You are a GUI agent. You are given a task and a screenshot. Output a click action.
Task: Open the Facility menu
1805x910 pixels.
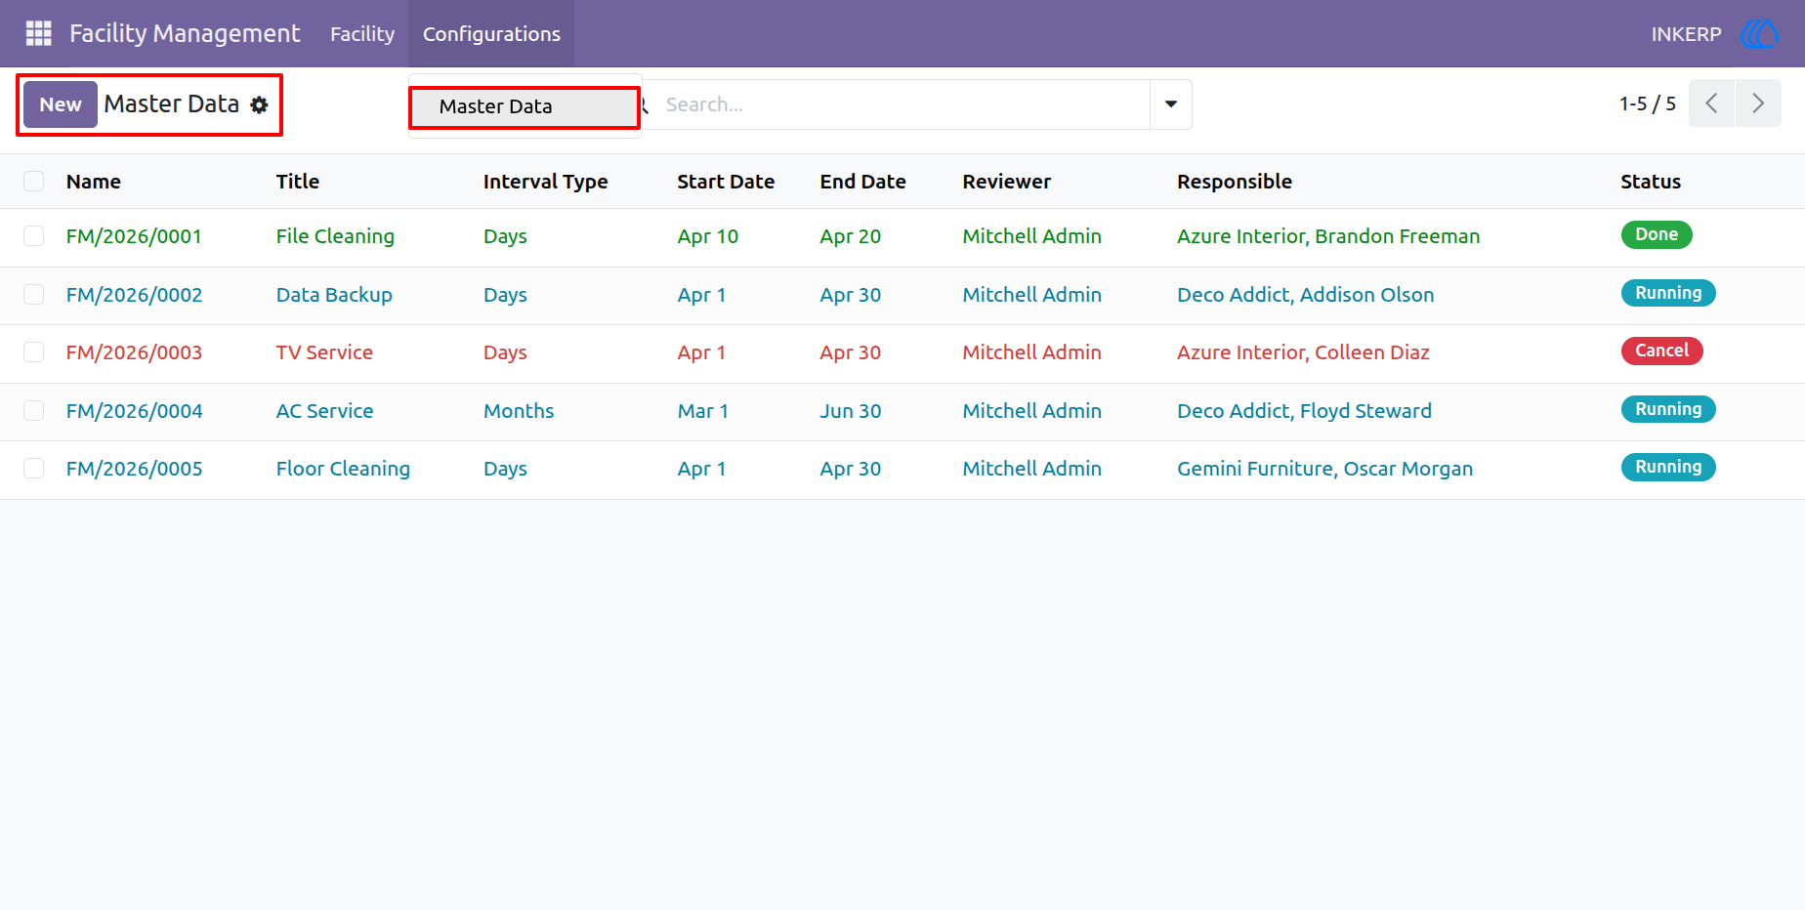point(362,33)
